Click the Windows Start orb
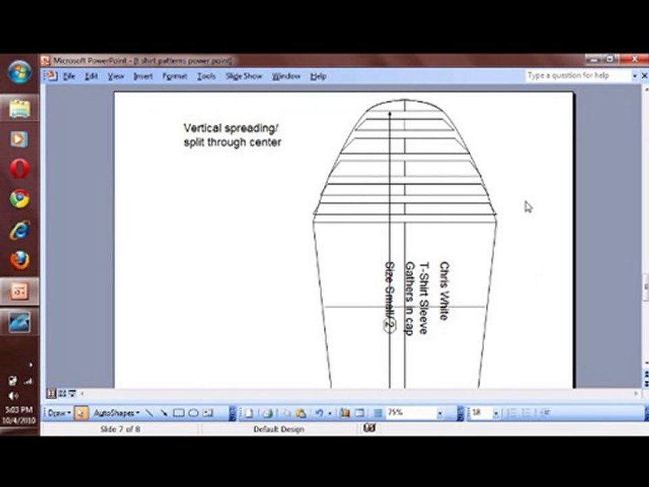Screen dimensions: 649x487 pyautogui.click(x=20, y=72)
